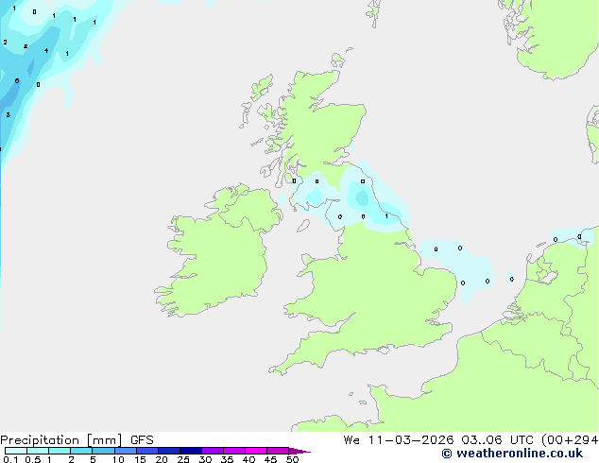Pick the 15–20 mm legend color swatch

(x=146, y=451)
